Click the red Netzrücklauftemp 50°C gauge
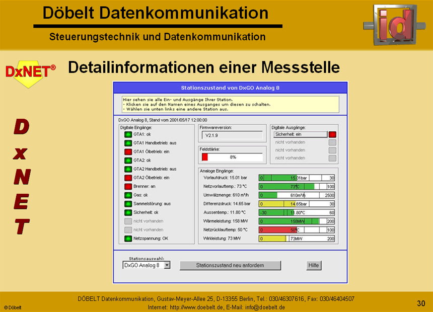433x312 pixels. 297,229
